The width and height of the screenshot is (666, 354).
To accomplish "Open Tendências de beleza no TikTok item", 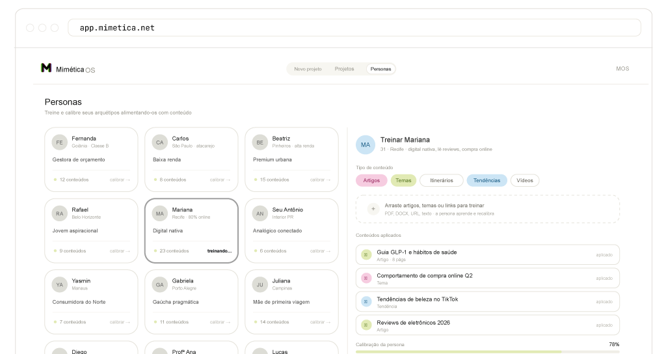I will (488, 301).
